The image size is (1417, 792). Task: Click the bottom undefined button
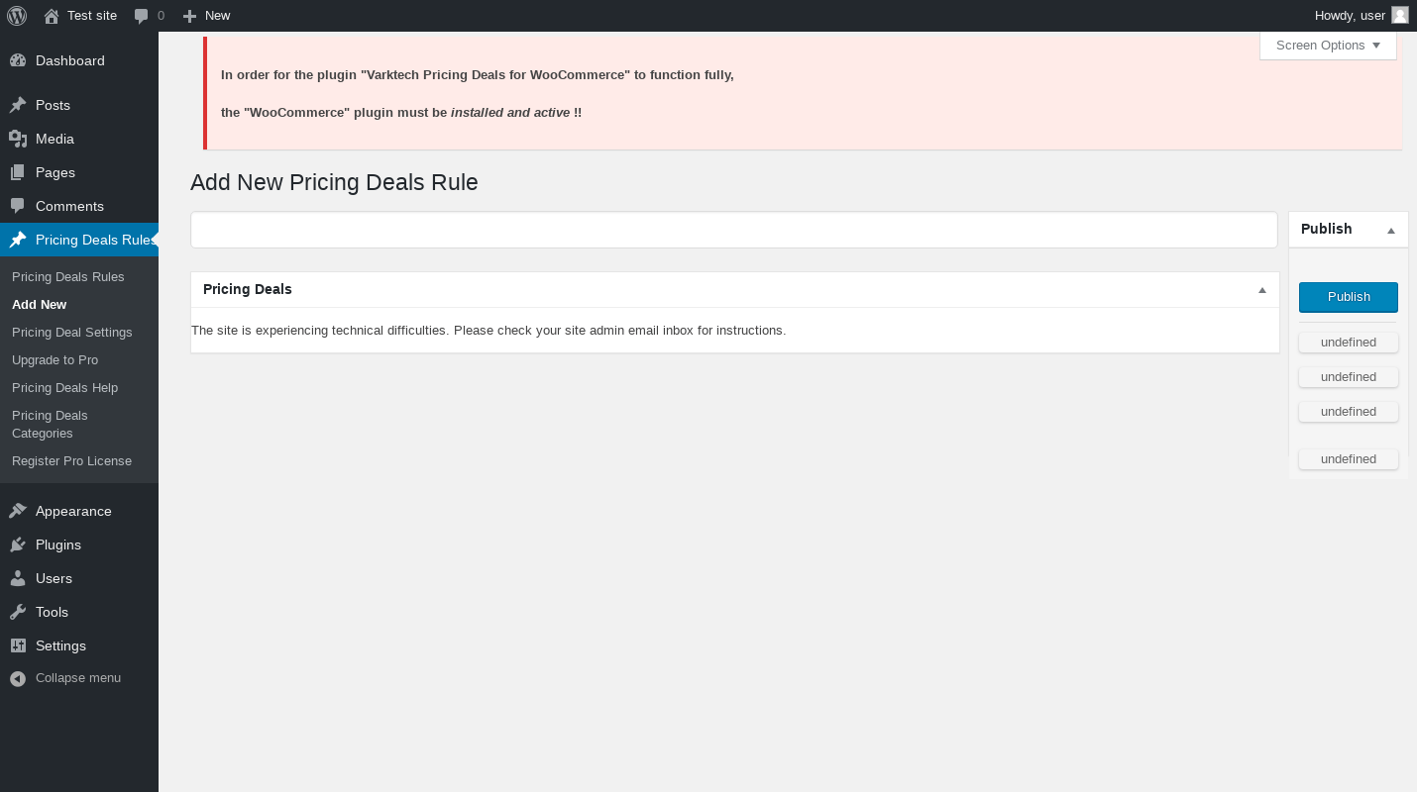pyautogui.click(x=1349, y=459)
